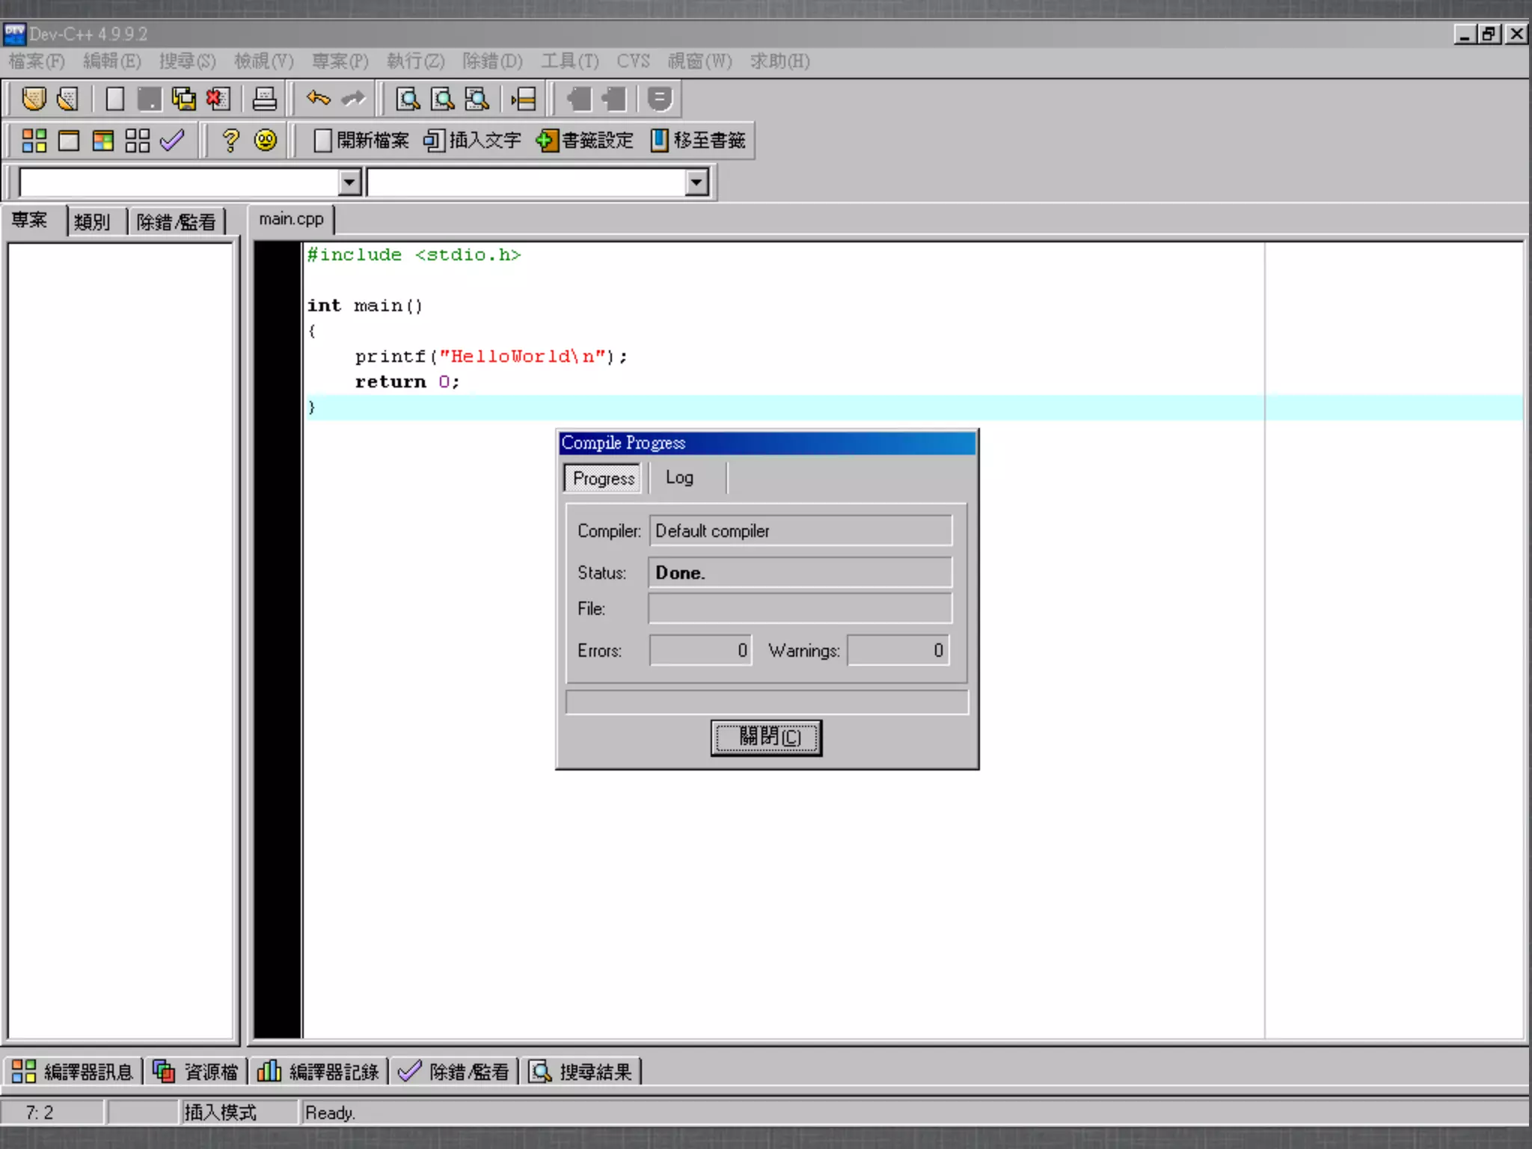The width and height of the screenshot is (1532, 1149).
Task: Click the 關閉(C) button in the dialog
Action: (766, 738)
